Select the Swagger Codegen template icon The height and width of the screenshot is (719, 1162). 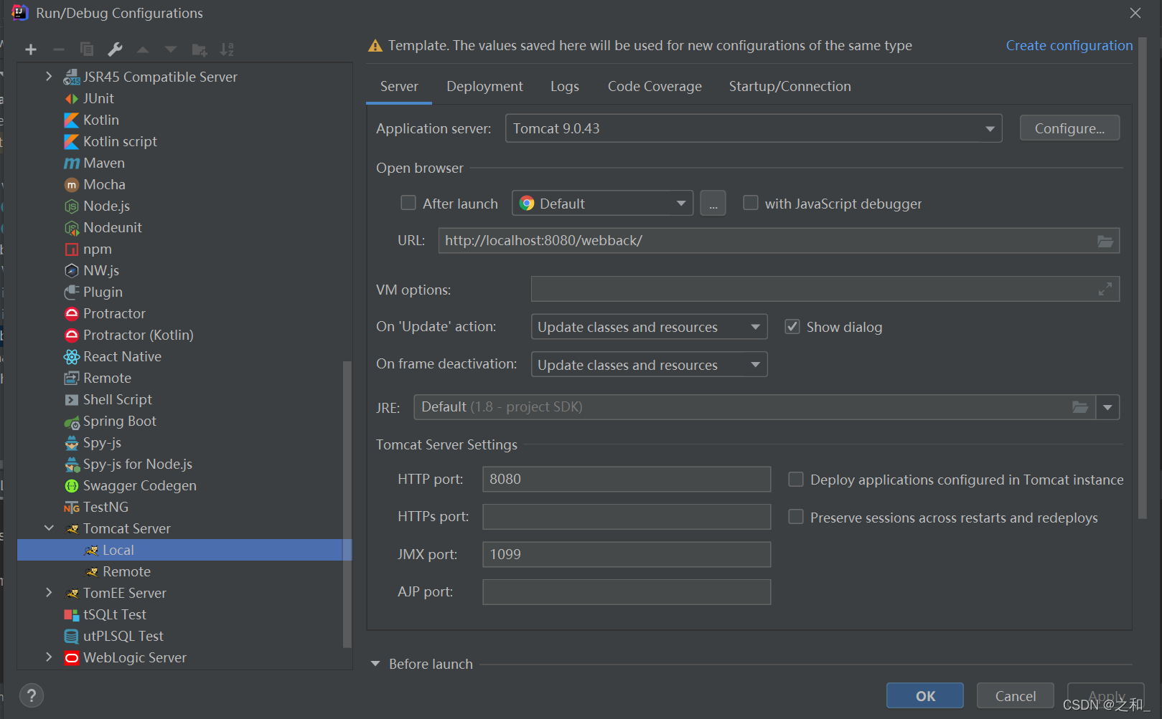(72, 485)
